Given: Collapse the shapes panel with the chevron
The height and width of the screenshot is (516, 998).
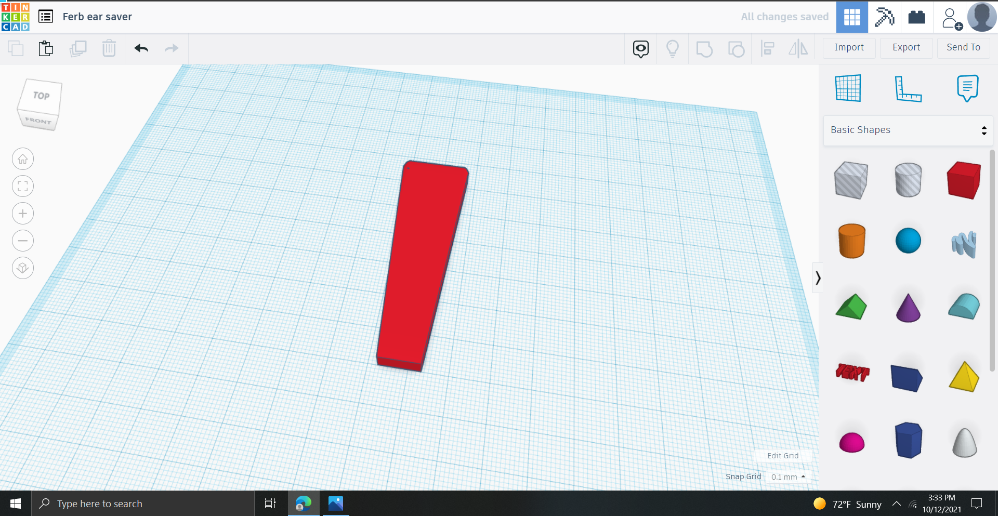Looking at the screenshot, I should [x=818, y=278].
